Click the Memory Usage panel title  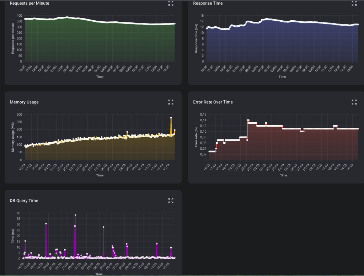(24, 102)
